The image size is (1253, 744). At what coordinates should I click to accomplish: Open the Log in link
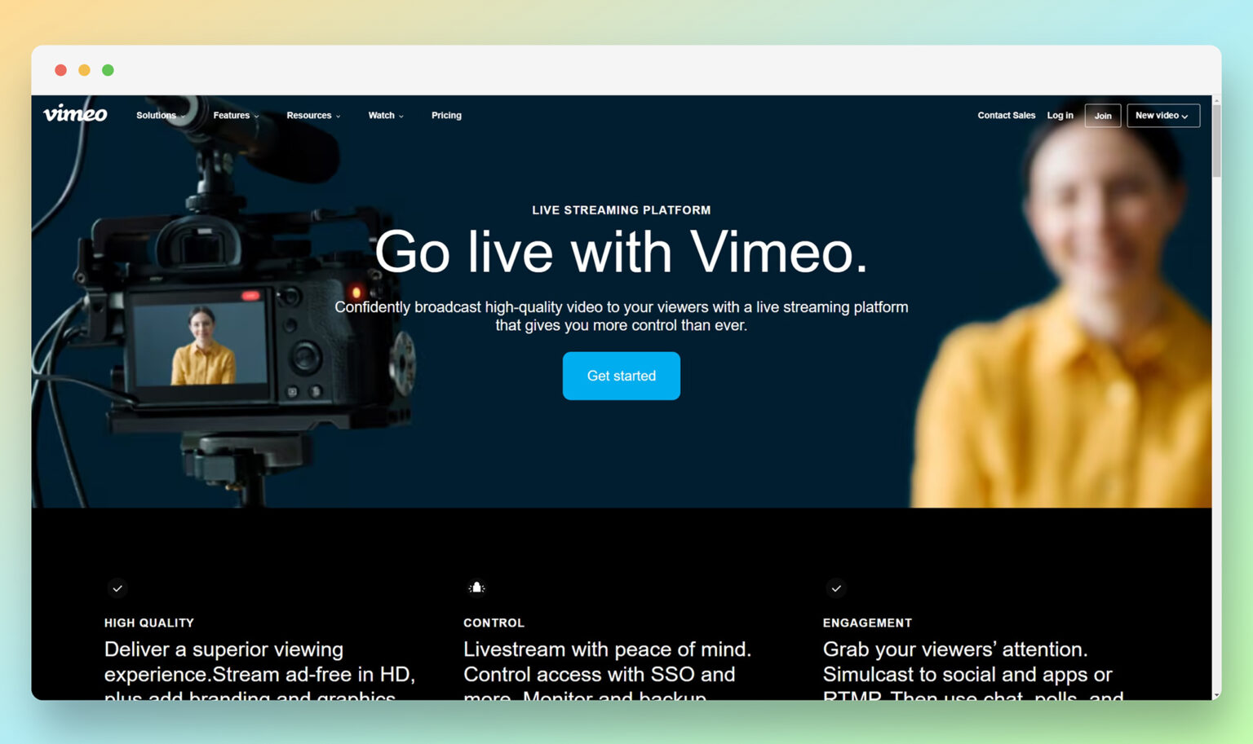coord(1060,115)
